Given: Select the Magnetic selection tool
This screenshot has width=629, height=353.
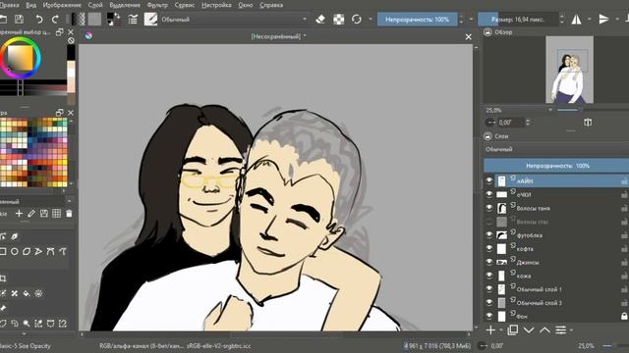Looking at the screenshot, I should point(63,323).
